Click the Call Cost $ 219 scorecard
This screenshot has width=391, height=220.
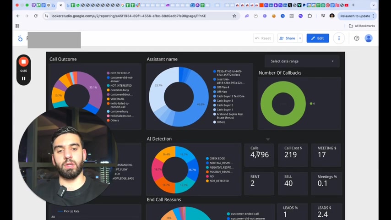(x=293, y=155)
